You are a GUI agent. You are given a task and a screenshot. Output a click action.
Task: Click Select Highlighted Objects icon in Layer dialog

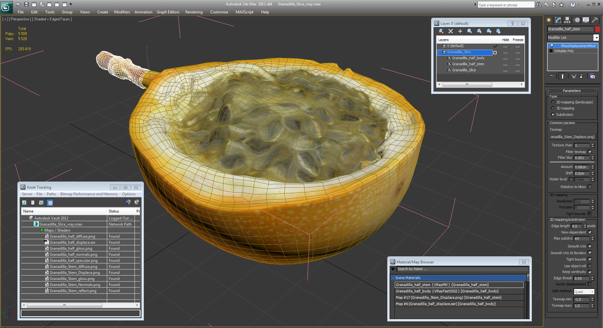[470, 31]
